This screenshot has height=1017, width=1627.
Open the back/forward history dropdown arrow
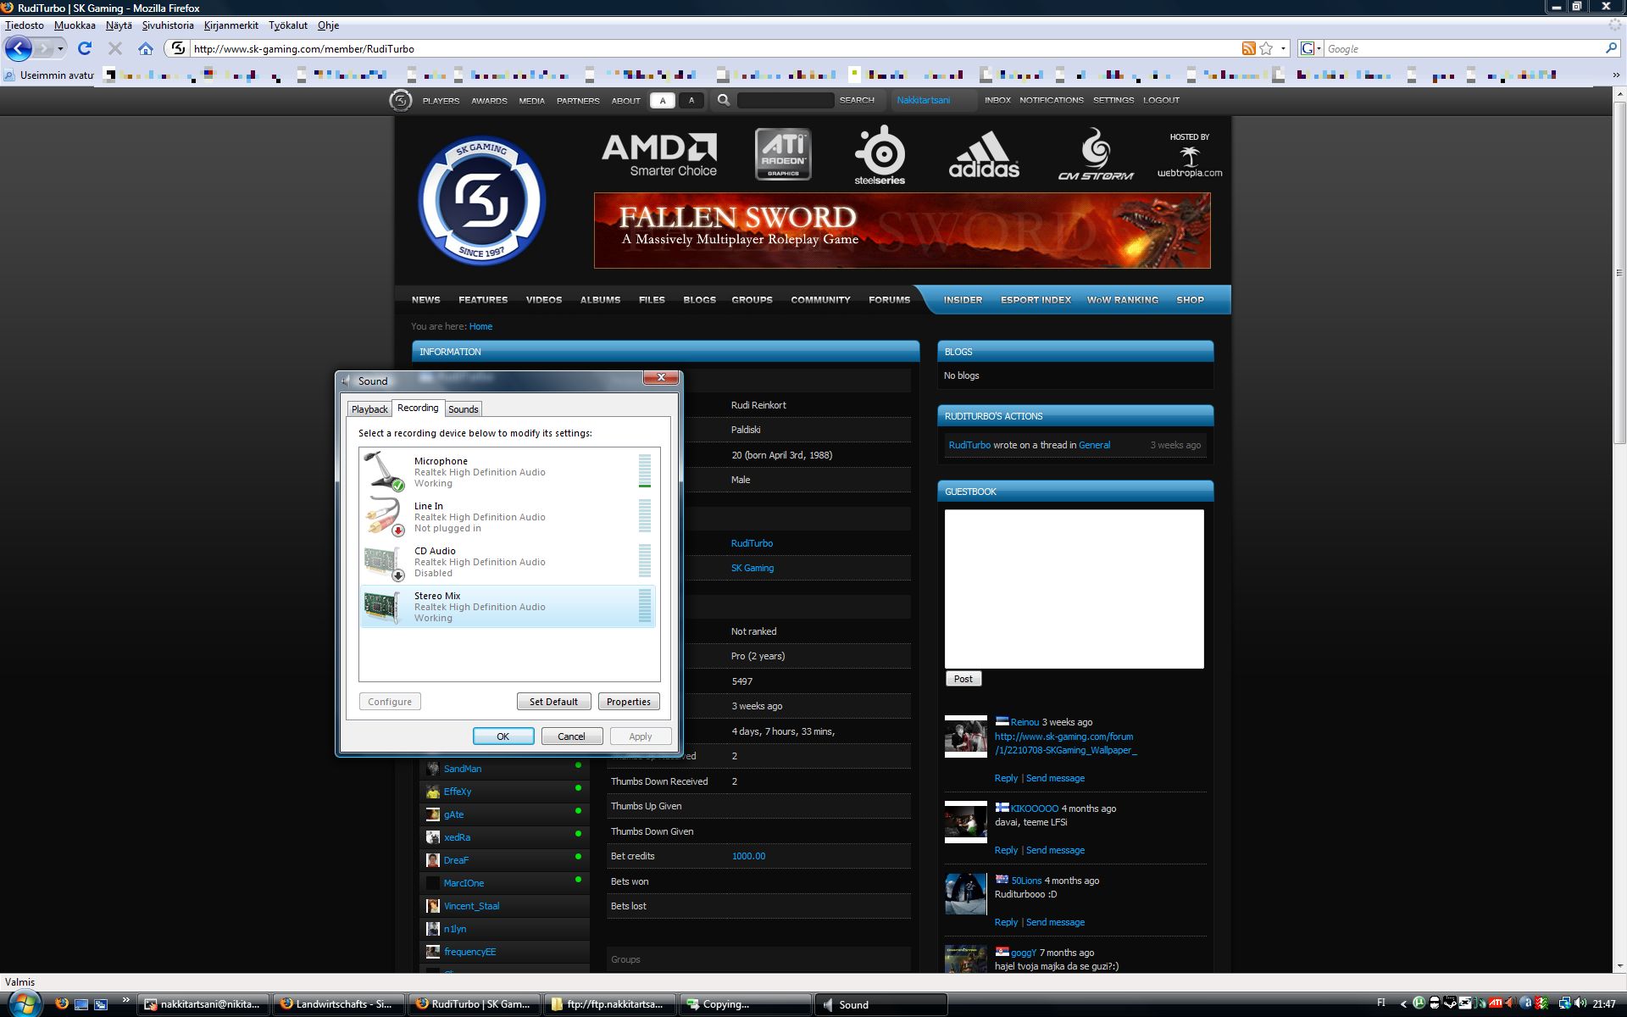(x=61, y=48)
